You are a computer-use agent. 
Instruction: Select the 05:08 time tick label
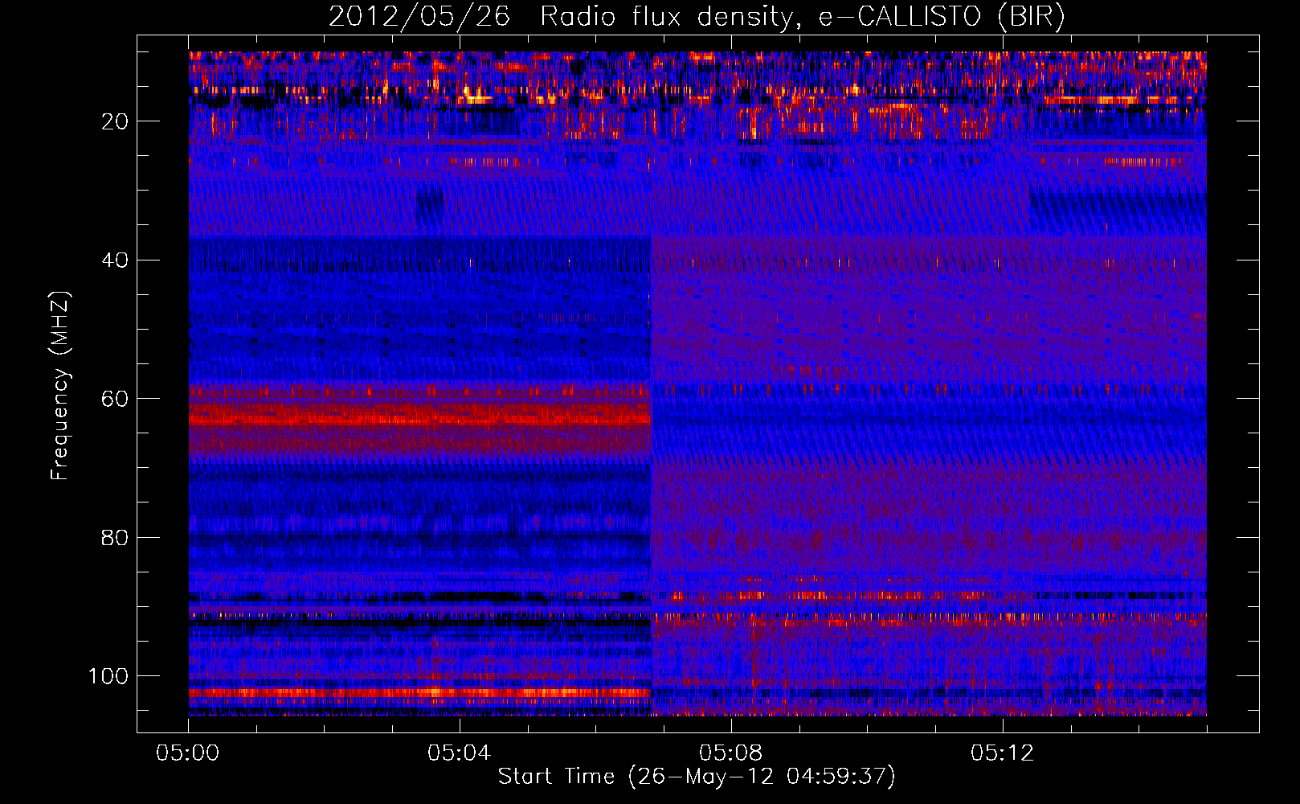[x=731, y=753]
